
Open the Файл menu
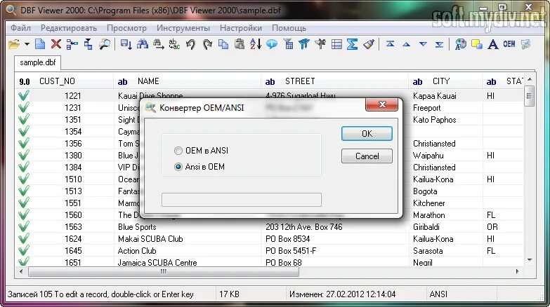20,28
